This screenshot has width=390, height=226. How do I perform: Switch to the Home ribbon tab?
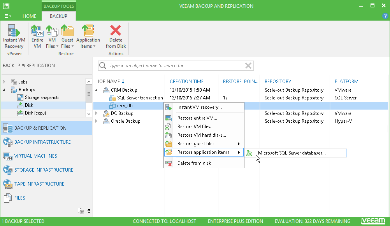(29, 16)
